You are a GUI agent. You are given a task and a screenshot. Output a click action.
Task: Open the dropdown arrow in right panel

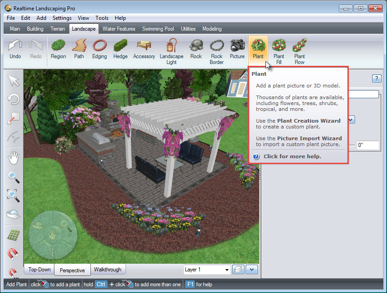click(352, 119)
